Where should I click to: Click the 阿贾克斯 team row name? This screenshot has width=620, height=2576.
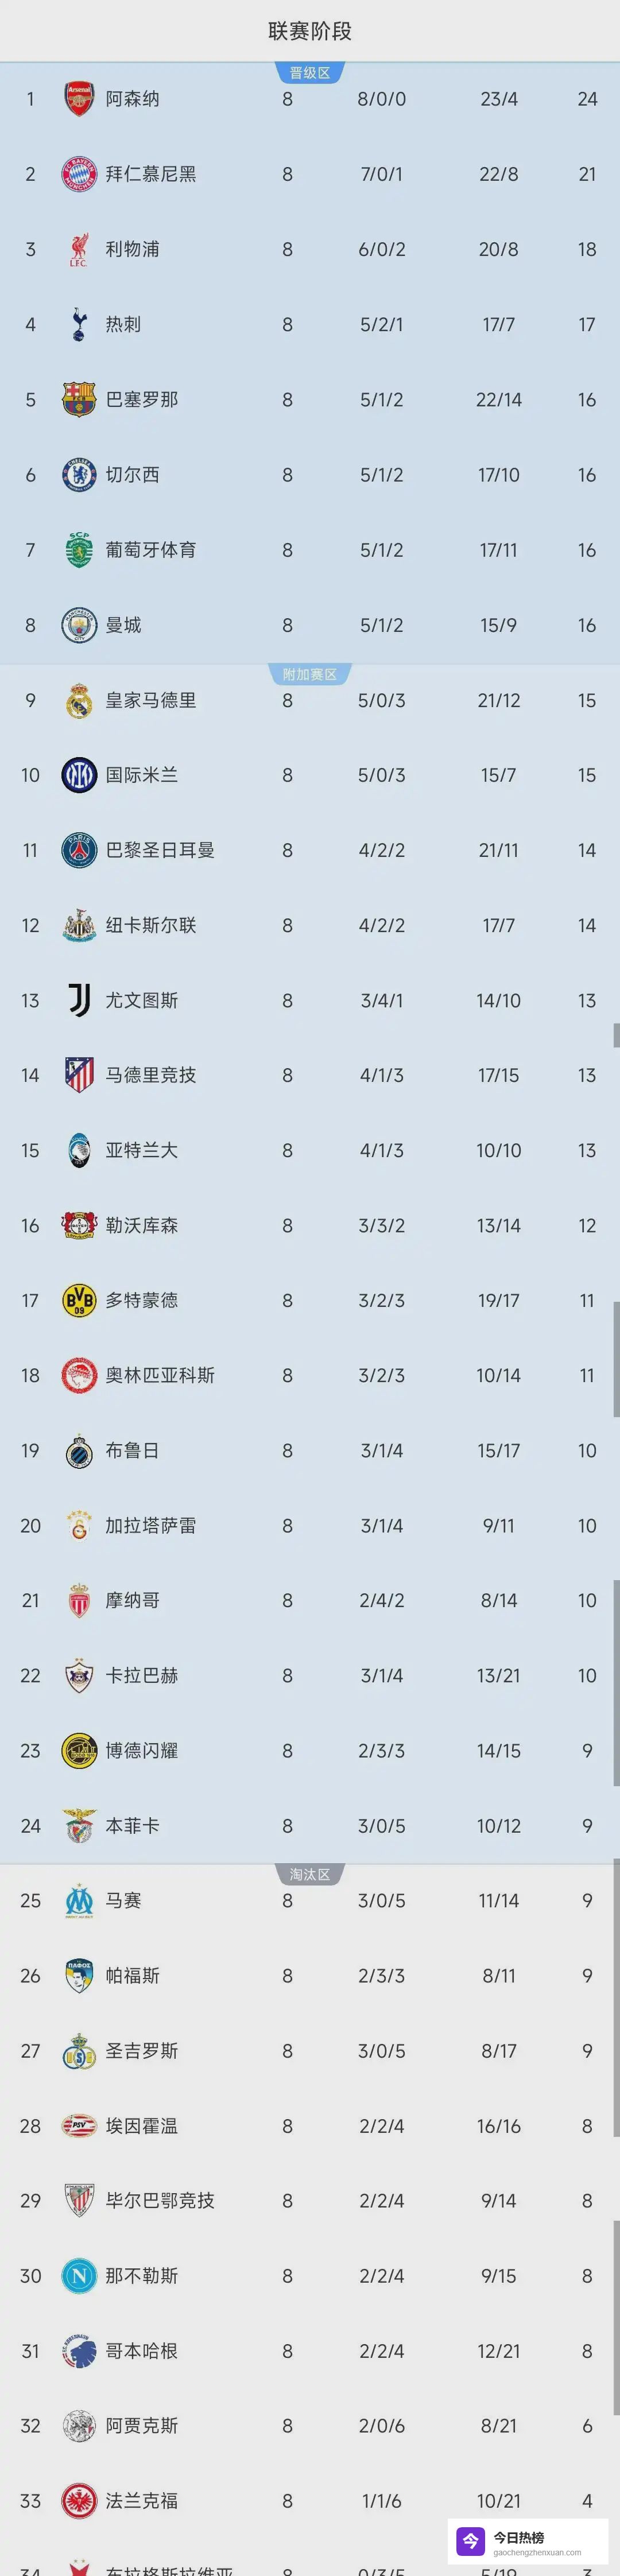[142, 2426]
